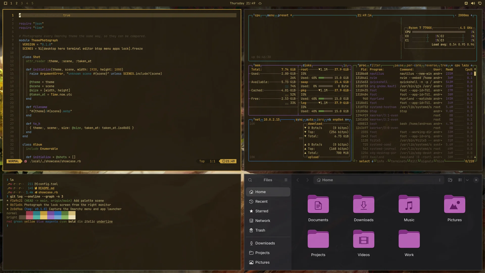Image resolution: width=485 pixels, height=273 pixels.
Task: Open the Documents folder icon
Action: point(318,204)
